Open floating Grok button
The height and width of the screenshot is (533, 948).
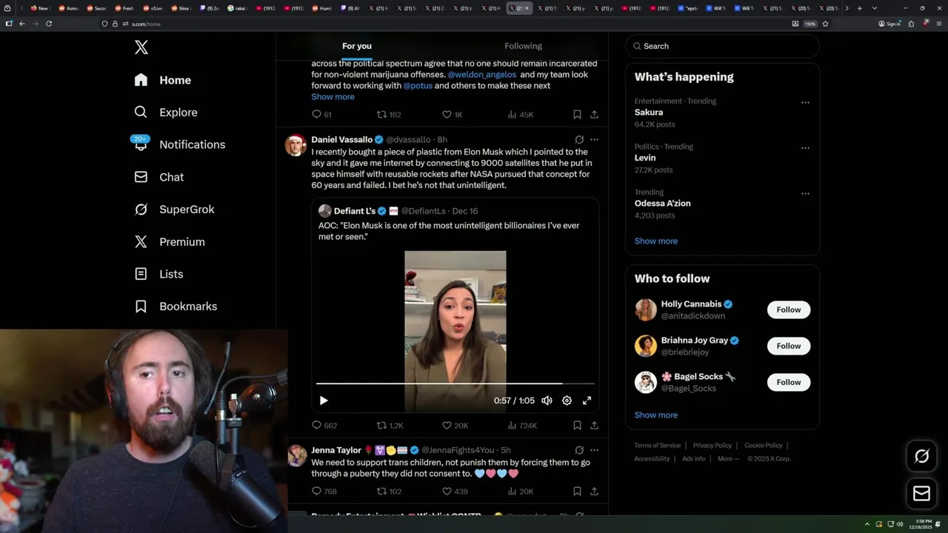pos(921,457)
